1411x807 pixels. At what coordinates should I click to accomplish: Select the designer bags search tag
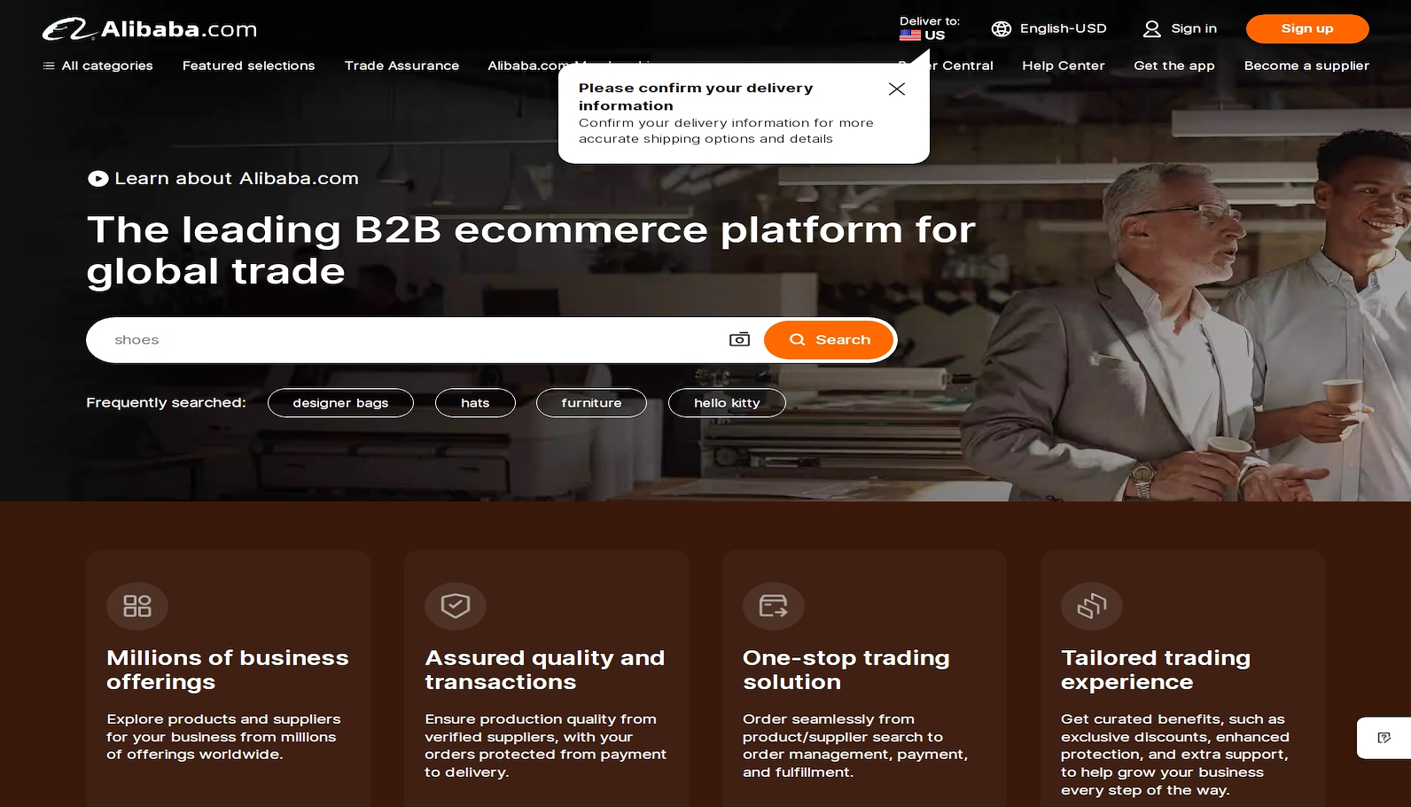point(340,403)
